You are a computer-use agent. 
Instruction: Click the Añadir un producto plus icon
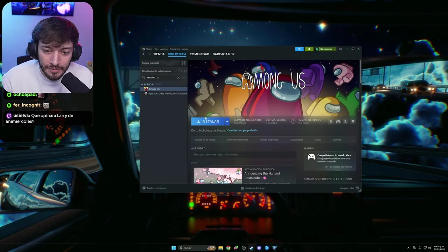coord(144,188)
